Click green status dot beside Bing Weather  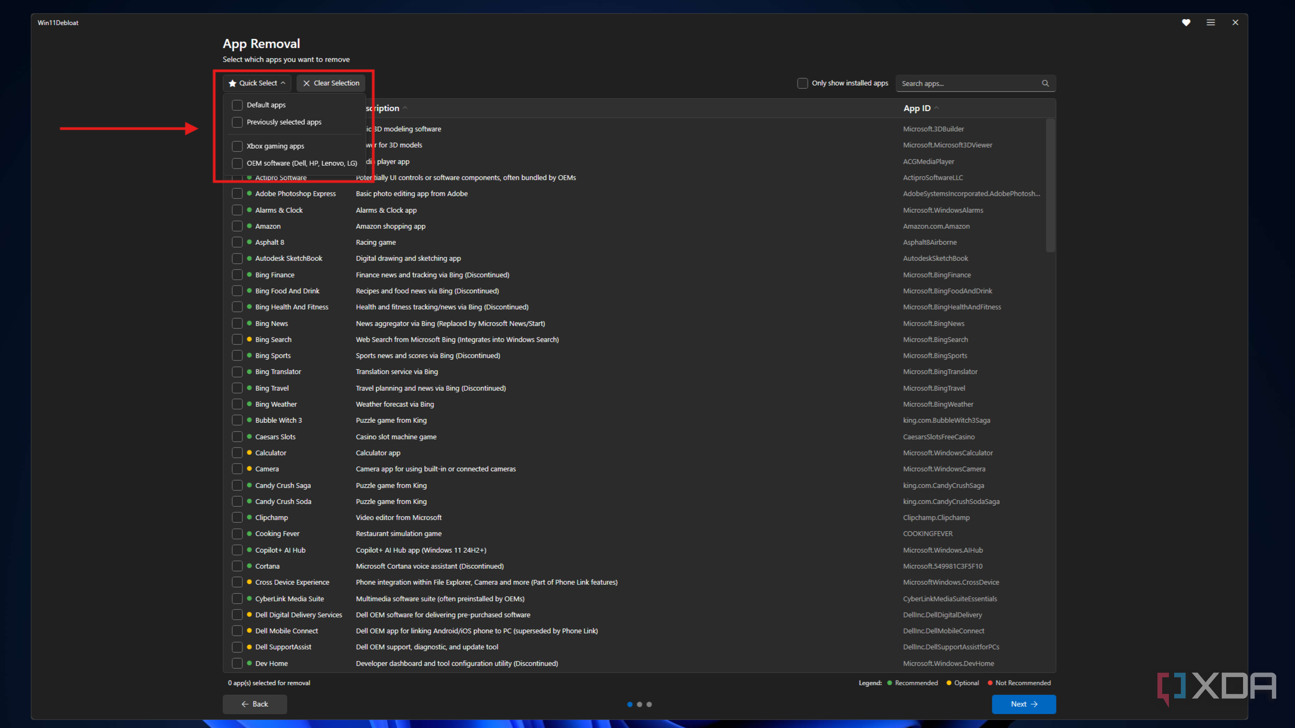click(249, 404)
